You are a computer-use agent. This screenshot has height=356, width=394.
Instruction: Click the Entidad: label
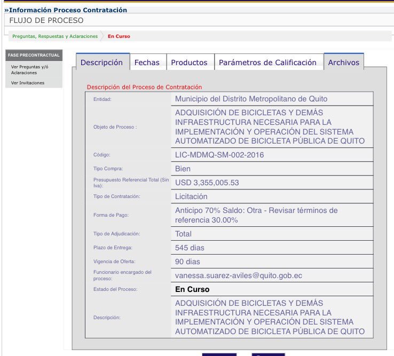(x=103, y=99)
